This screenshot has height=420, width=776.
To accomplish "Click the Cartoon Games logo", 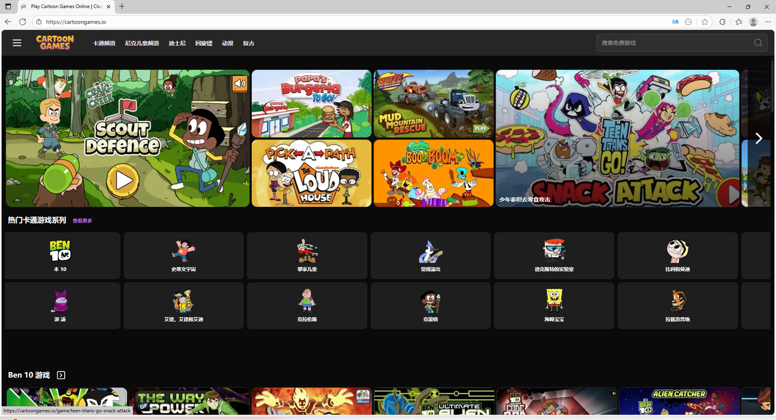I will [x=55, y=43].
